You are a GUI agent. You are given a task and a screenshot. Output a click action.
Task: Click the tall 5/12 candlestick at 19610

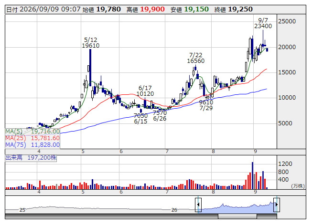point(90,68)
